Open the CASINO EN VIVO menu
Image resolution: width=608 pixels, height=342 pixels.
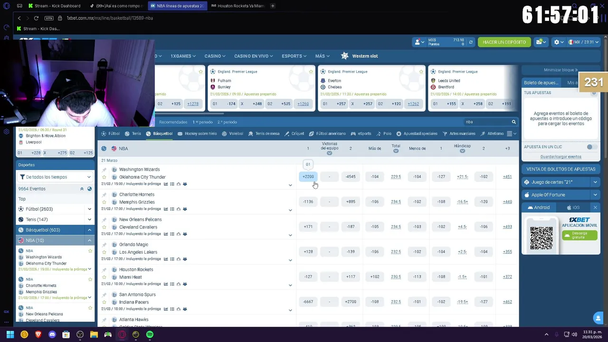tap(253, 56)
